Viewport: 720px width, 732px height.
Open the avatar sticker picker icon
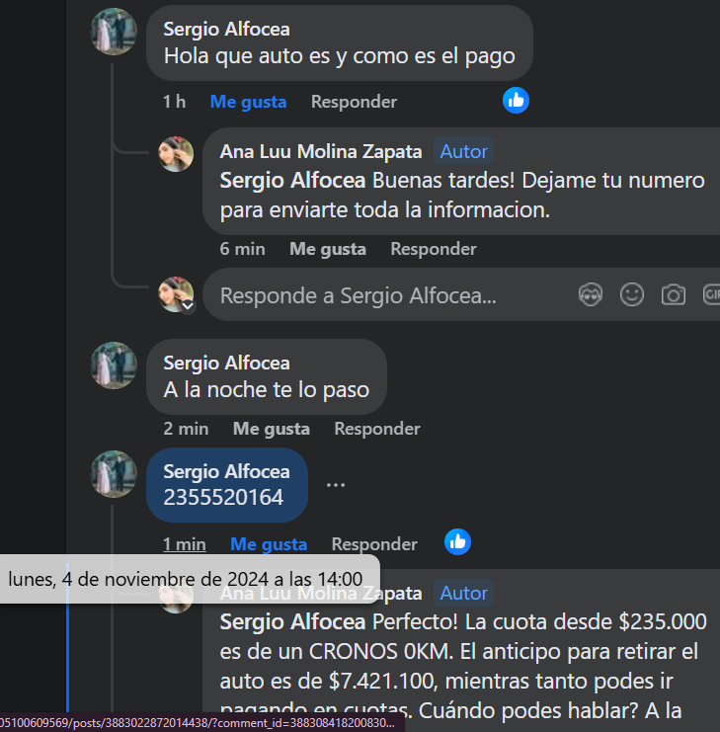[x=591, y=295]
